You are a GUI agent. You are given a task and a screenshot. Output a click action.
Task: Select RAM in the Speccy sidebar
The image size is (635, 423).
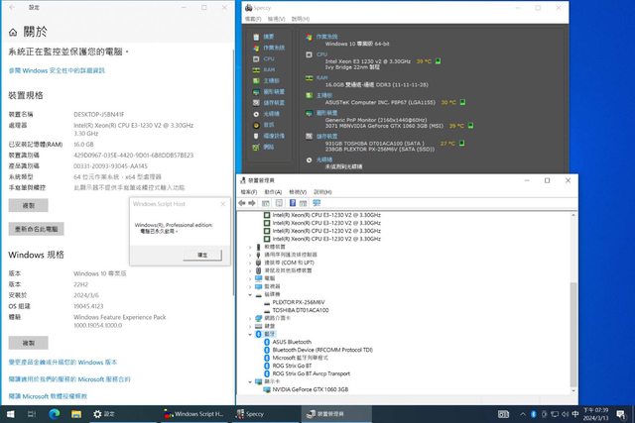click(264, 69)
